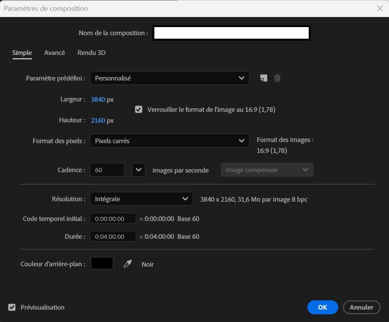Open the Cadence frame rate arrow menu
This screenshot has height=322, width=389.
point(138,170)
